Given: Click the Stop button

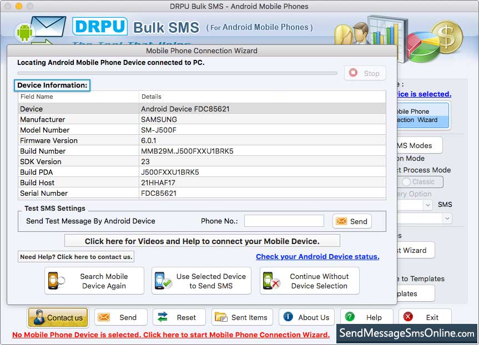Looking at the screenshot, I should [x=365, y=73].
